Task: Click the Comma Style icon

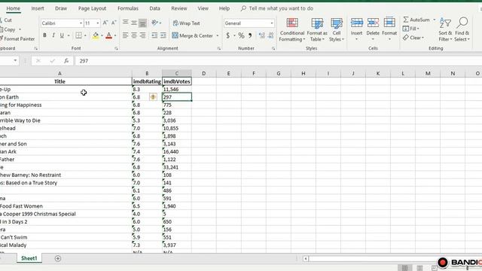Action: 250,35
